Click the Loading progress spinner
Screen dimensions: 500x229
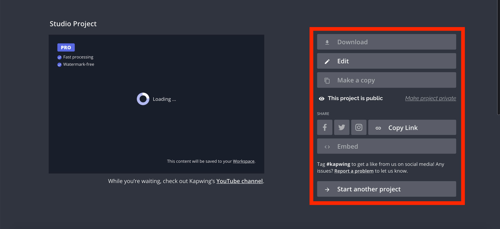click(143, 99)
